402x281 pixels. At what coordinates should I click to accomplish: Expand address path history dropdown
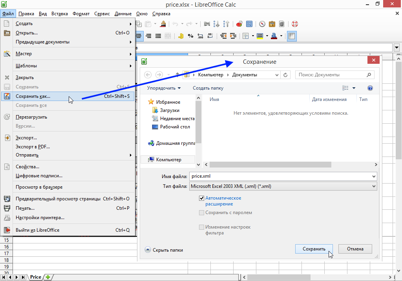(x=277, y=75)
